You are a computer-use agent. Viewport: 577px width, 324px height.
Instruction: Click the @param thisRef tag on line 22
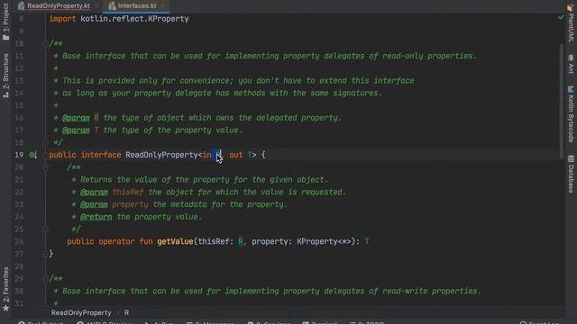(x=94, y=192)
